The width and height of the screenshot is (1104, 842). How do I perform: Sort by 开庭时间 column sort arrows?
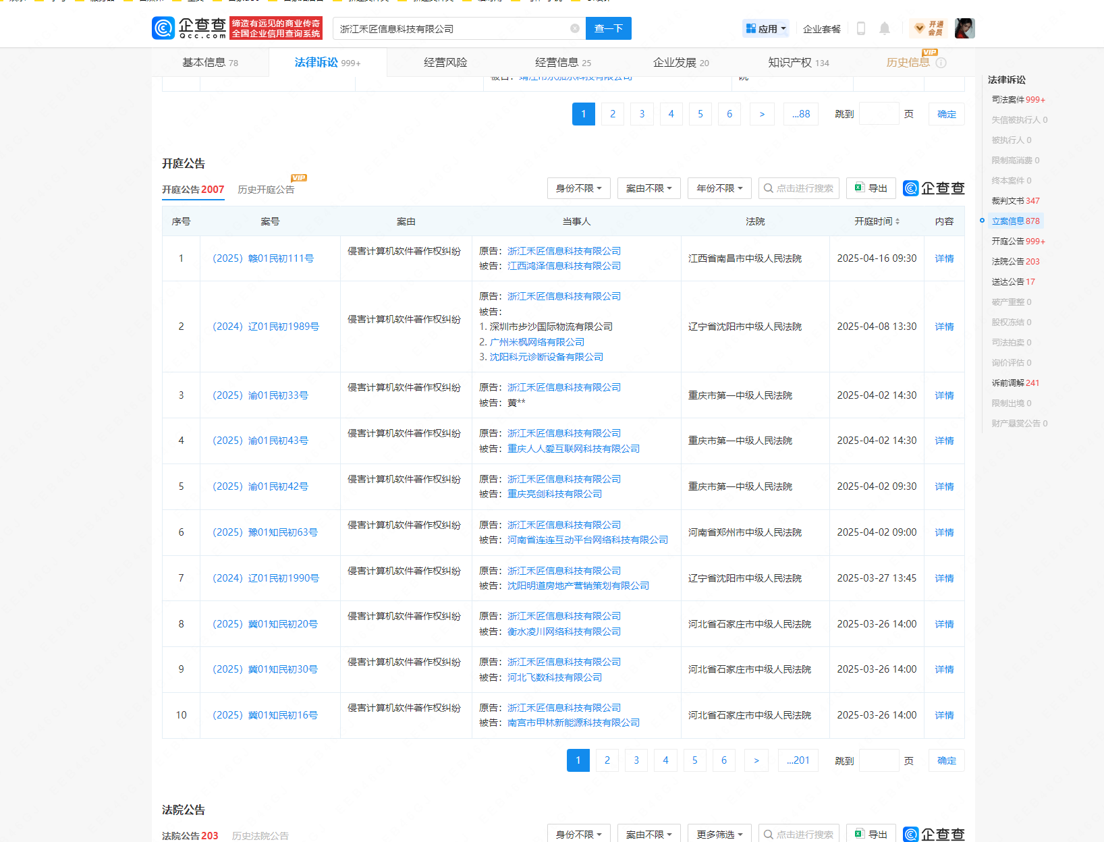click(898, 221)
